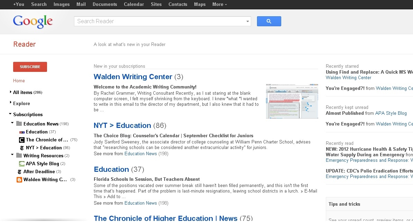Open the More menu in top bar
Screen dimensions: 413x224
click(219, 4)
